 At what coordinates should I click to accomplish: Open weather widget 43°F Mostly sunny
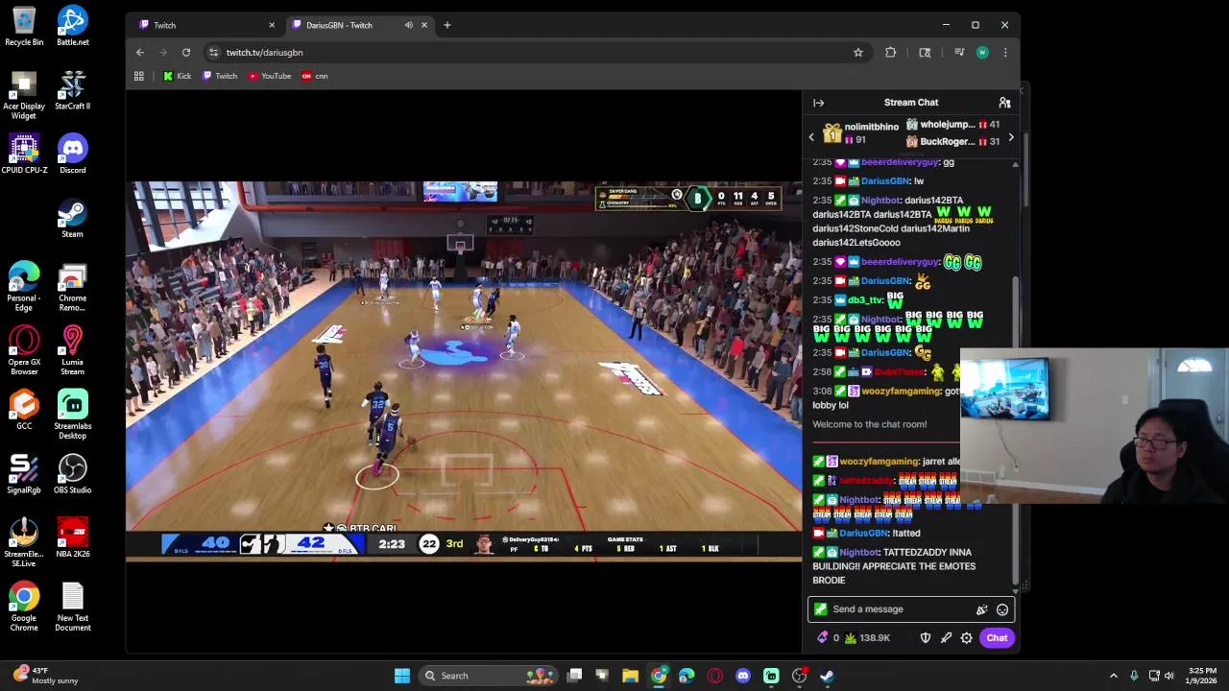(45, 676)
